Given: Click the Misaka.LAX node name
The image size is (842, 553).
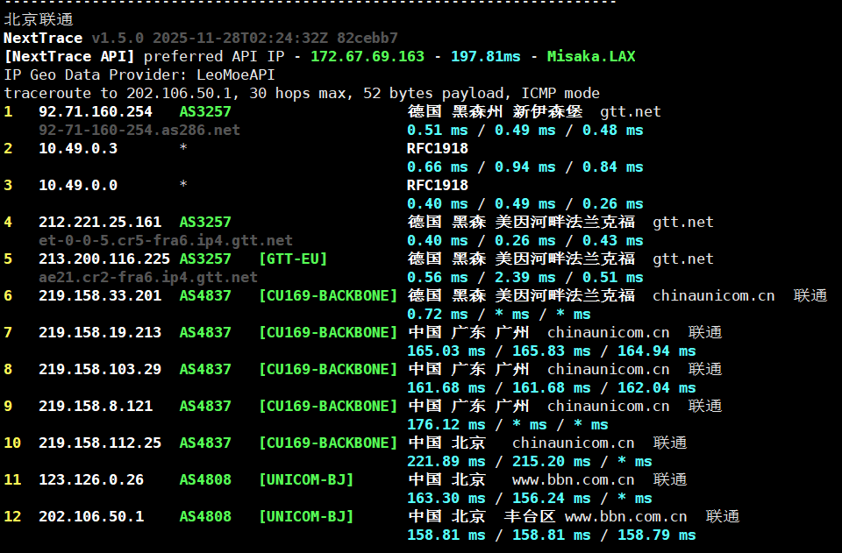Looking at the screenshot, I should [x=590, y=57].
